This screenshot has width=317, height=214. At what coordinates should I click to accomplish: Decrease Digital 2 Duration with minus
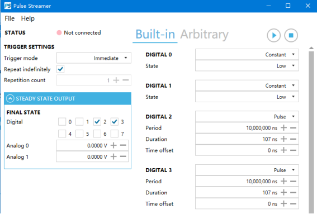coord(293,139)
